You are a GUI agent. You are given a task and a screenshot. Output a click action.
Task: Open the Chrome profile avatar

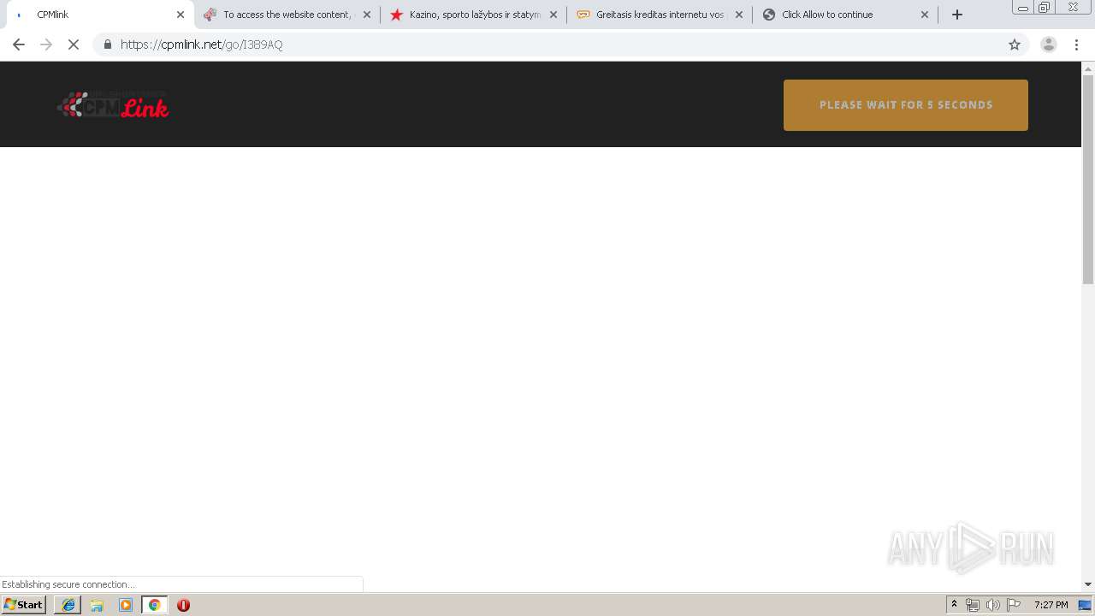[x=1049, y=44]
